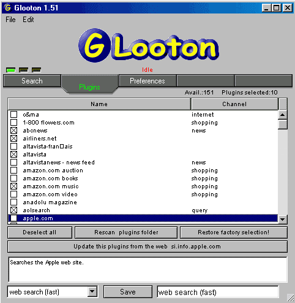
Task: Click the bright green status indicator light
Action: click(x=10, y=70)
